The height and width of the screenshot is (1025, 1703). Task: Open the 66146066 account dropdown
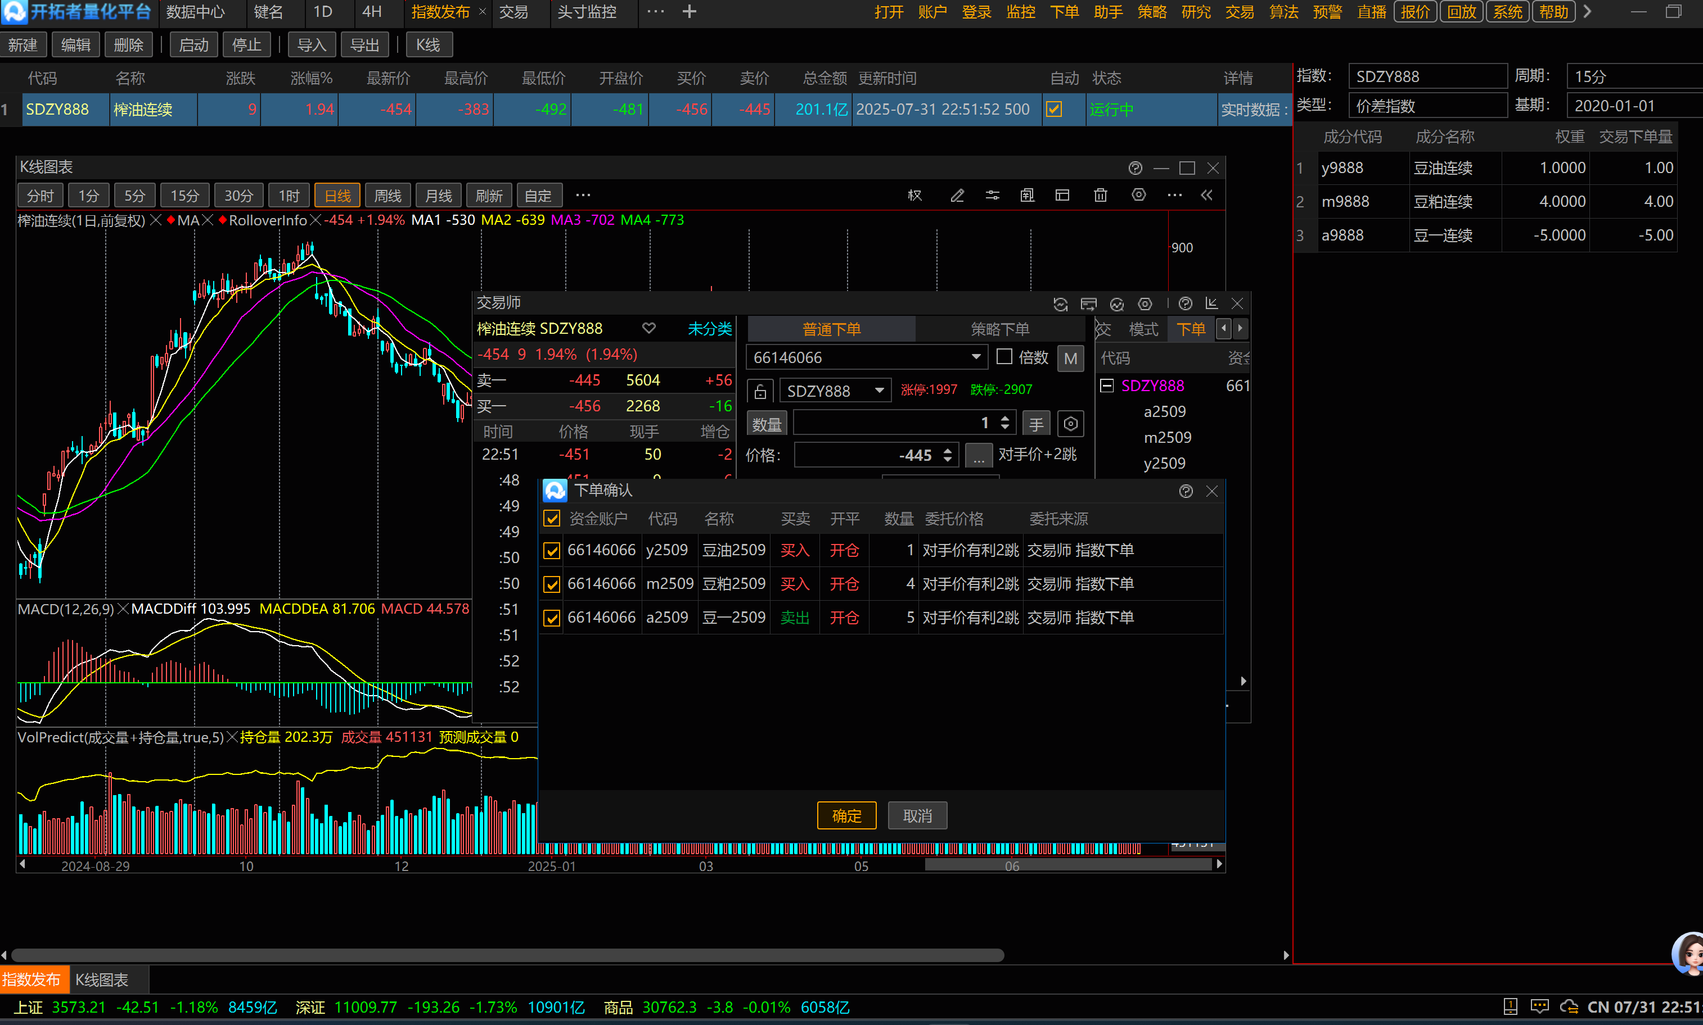point(976,357)
